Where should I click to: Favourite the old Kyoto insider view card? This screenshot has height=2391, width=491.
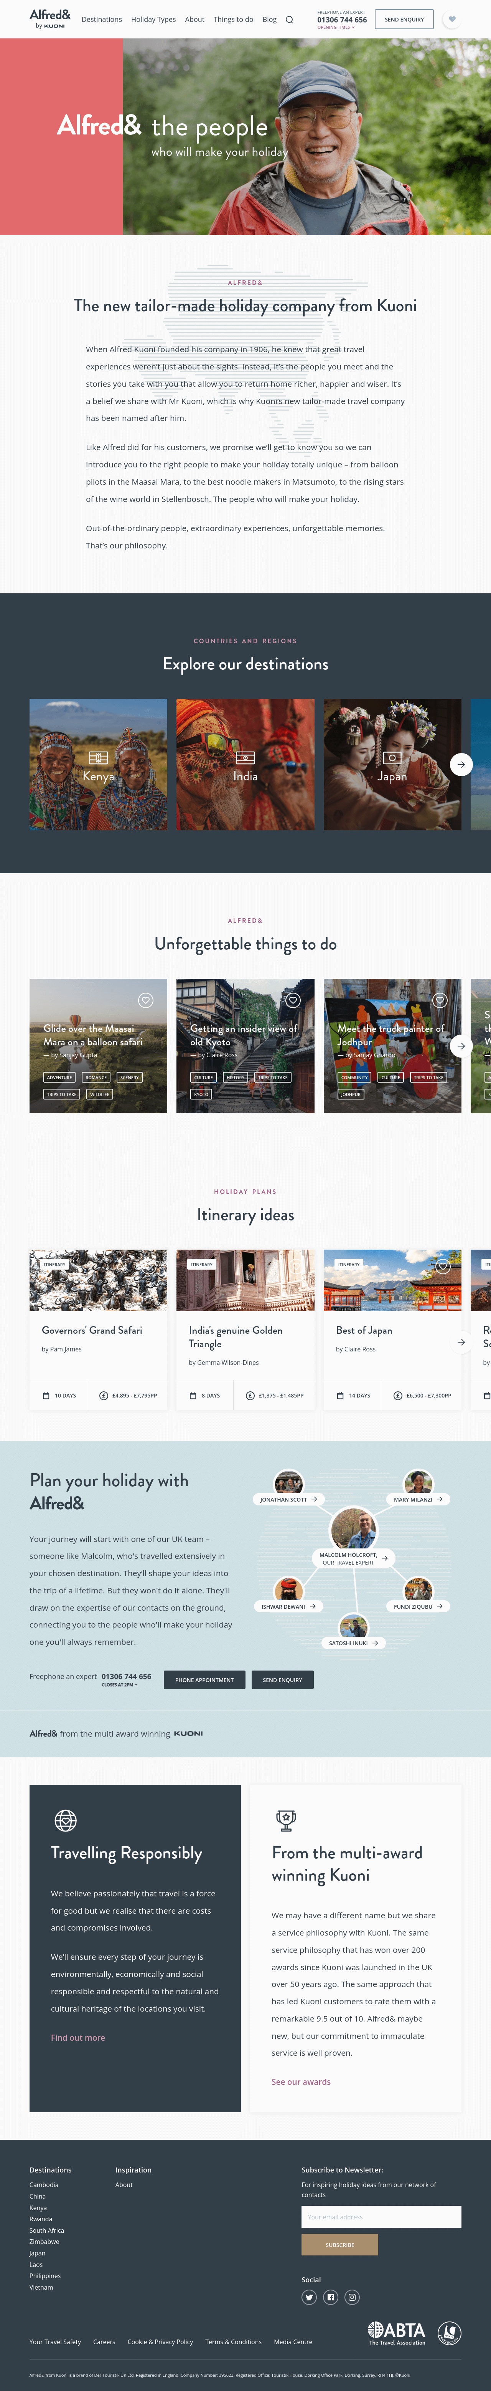[x=293, y=1000]
